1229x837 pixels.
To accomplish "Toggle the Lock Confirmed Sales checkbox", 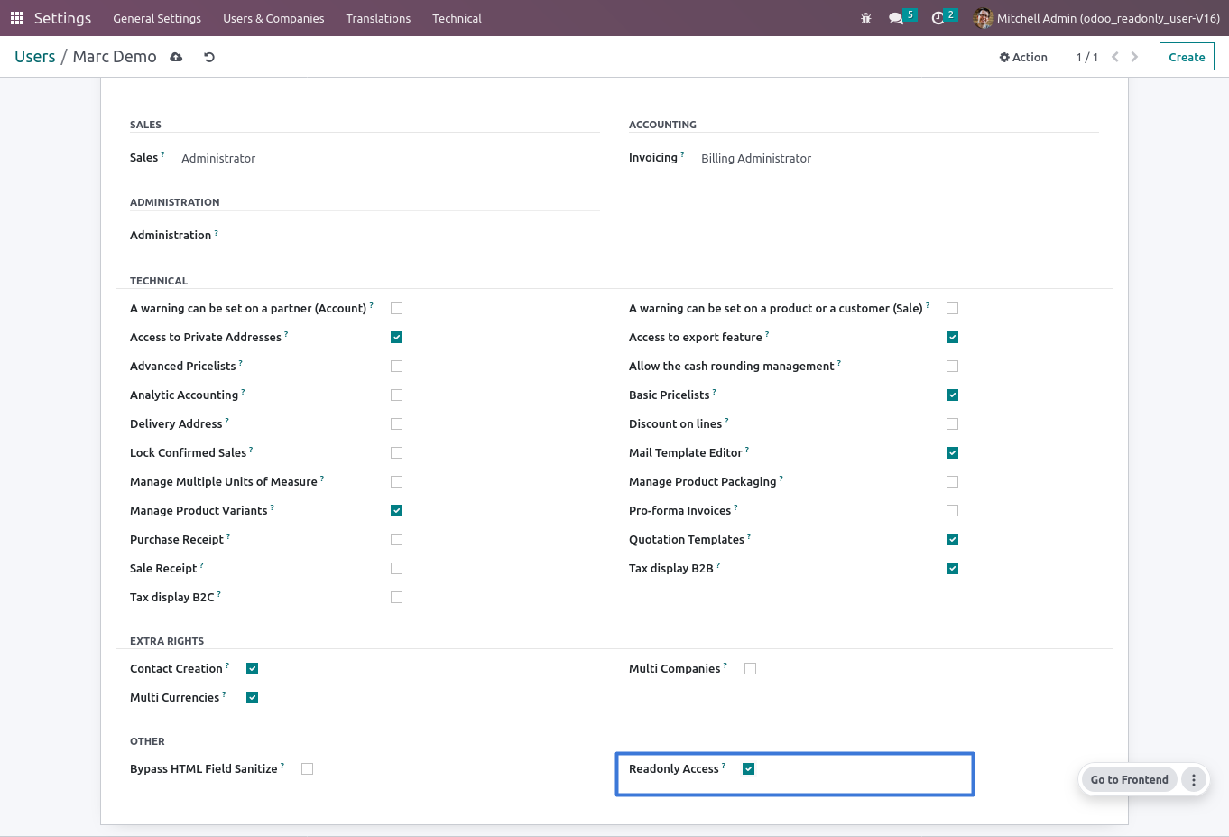I will 397,453.
